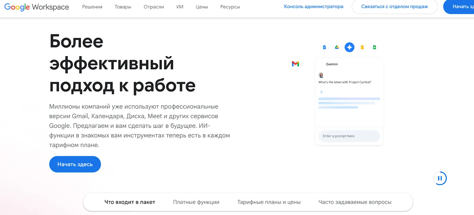Screen dimensions: 474x215
Task: Open Консоль администратора link
Action: point(313,7)
